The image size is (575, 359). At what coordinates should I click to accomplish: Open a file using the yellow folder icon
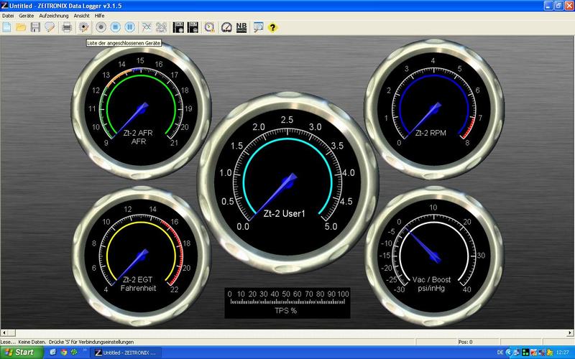tap(21, 27)
